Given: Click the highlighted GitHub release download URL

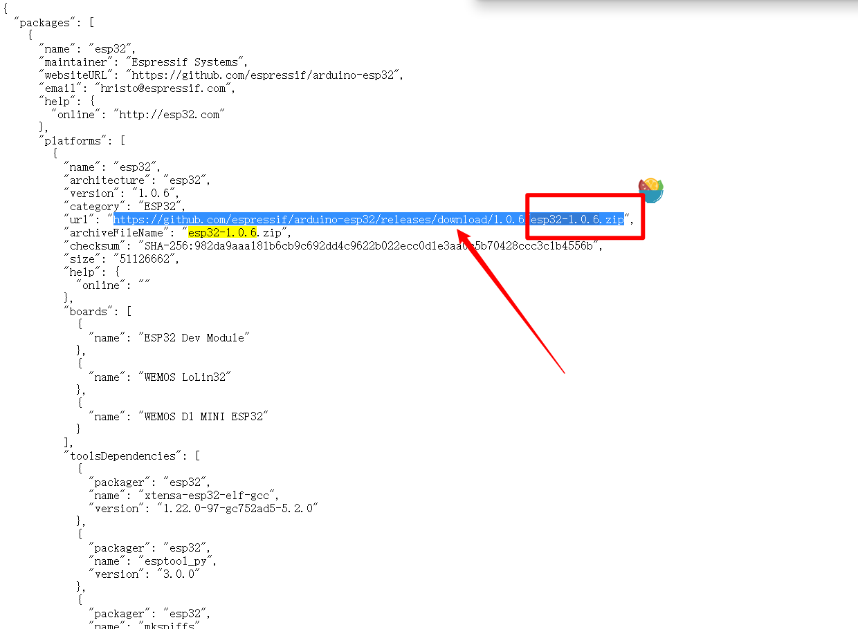Looking at the screenshot, I should (x=369, y=219).
